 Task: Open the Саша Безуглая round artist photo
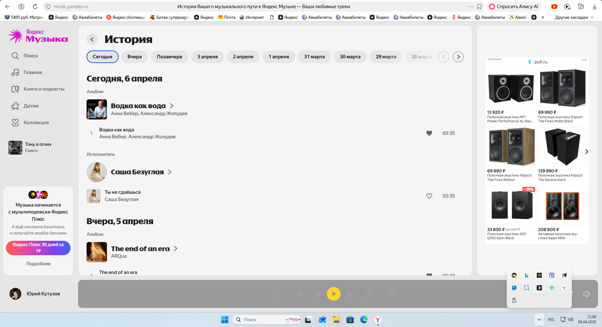pos(97,172)
